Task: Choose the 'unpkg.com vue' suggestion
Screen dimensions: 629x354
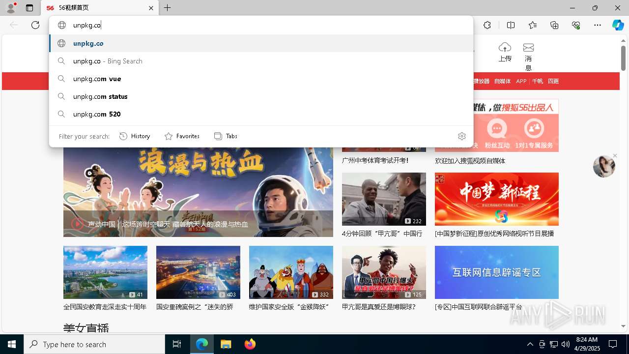Action: pos(261,79)
